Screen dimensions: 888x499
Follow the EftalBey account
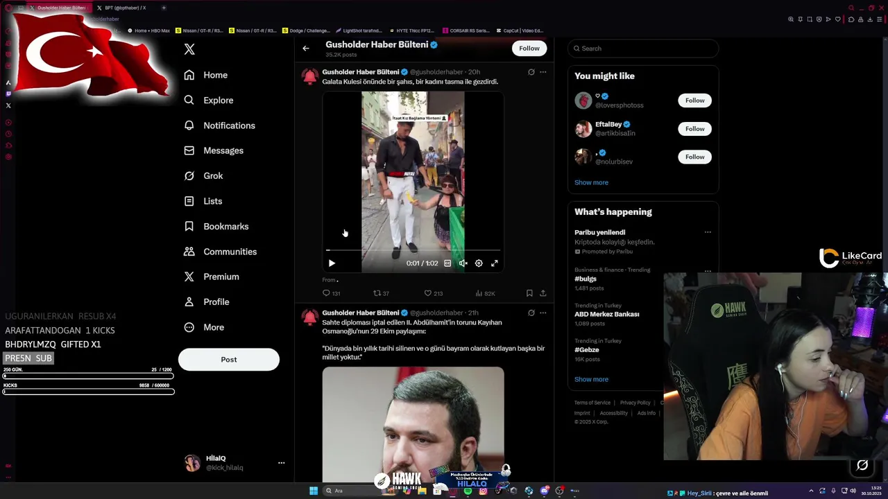[694, 129]
